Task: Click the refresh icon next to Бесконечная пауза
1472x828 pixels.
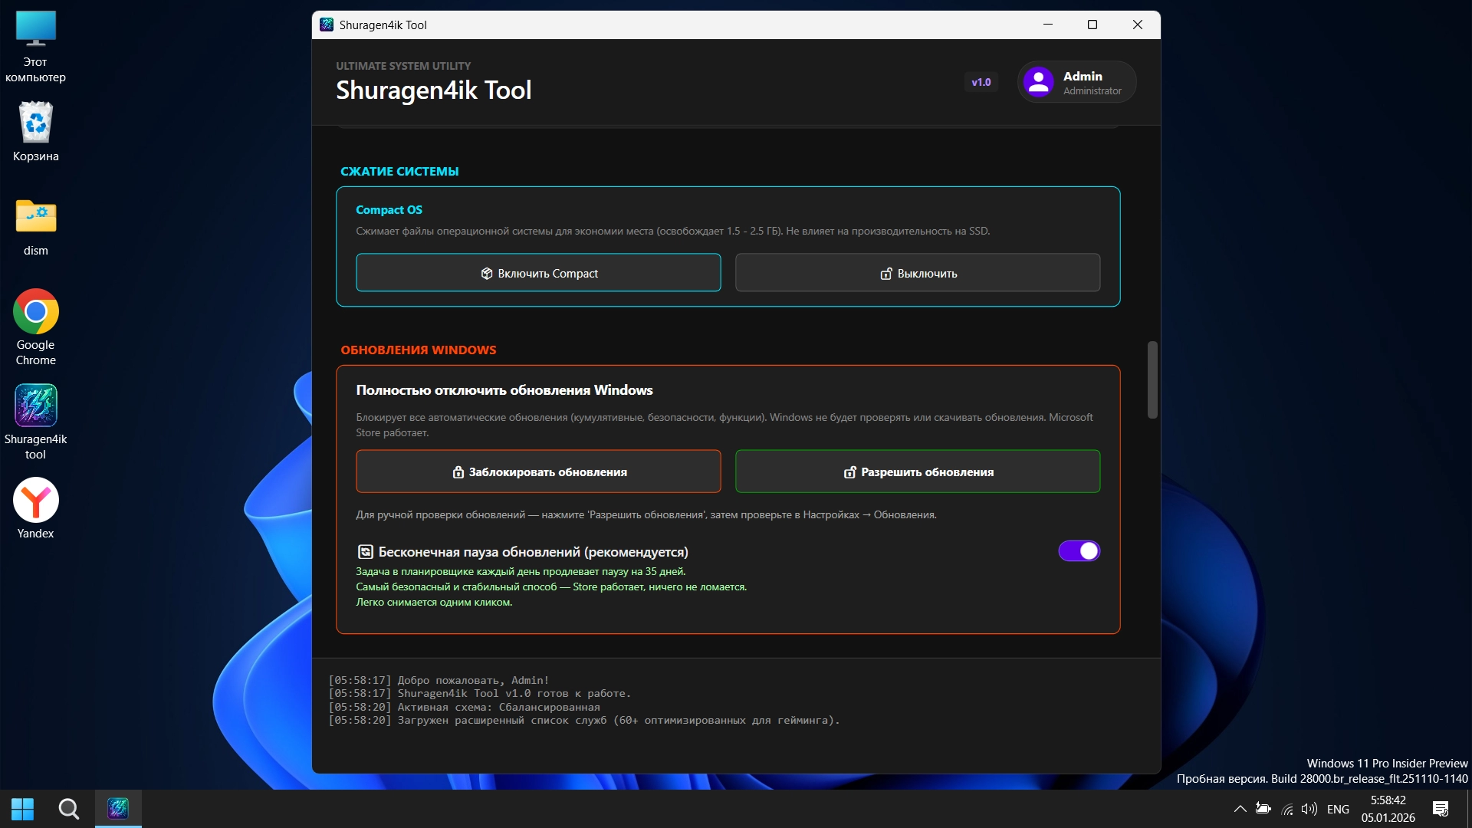Action: 366,552
